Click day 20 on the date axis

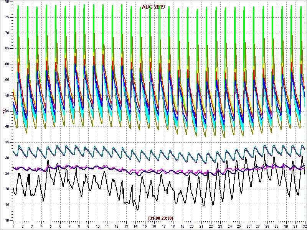(192, 226)
